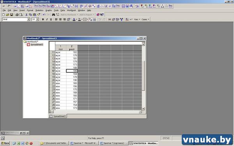Create a new document with the New icon
Image resolution: width=234 pixels, height=146 pixels.
tap(4, 15)
